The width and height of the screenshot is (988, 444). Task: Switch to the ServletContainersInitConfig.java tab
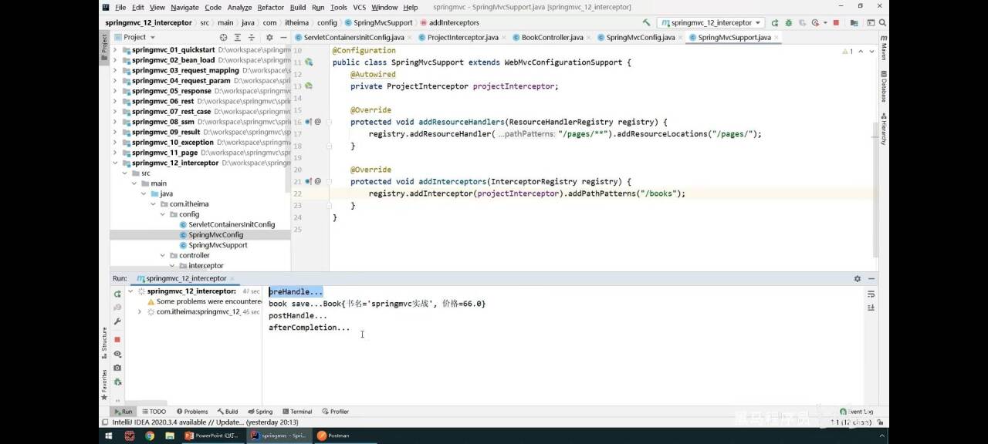click(354, 37)
